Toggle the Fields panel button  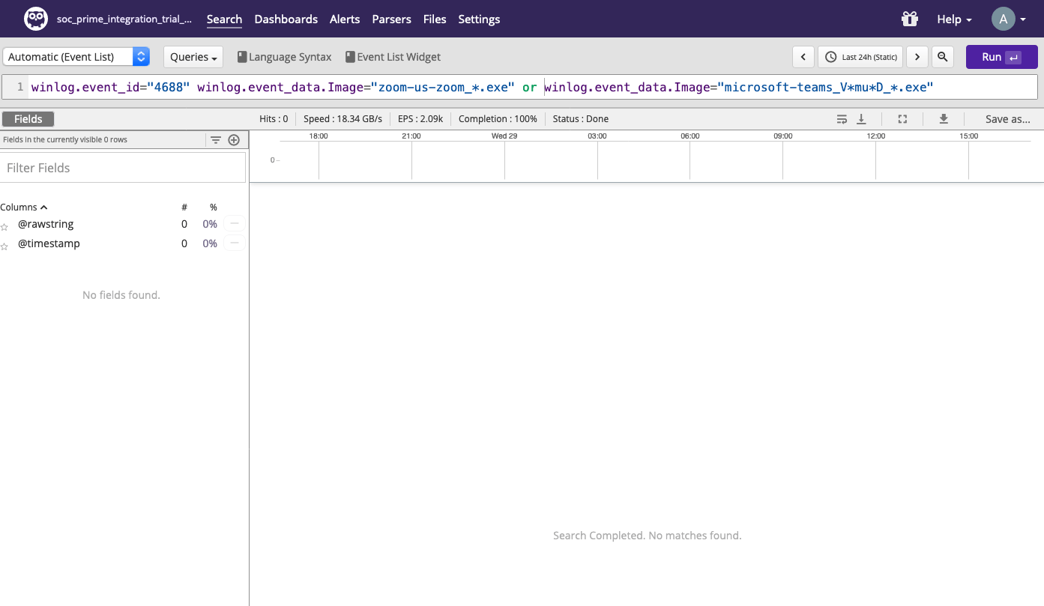click(x=28, y=119)
